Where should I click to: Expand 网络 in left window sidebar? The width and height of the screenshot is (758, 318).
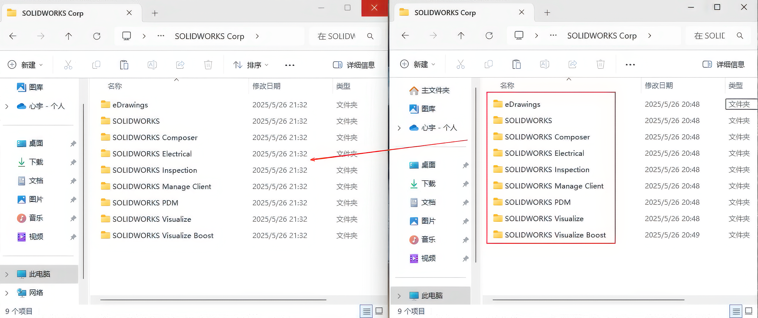pos(7,293)
